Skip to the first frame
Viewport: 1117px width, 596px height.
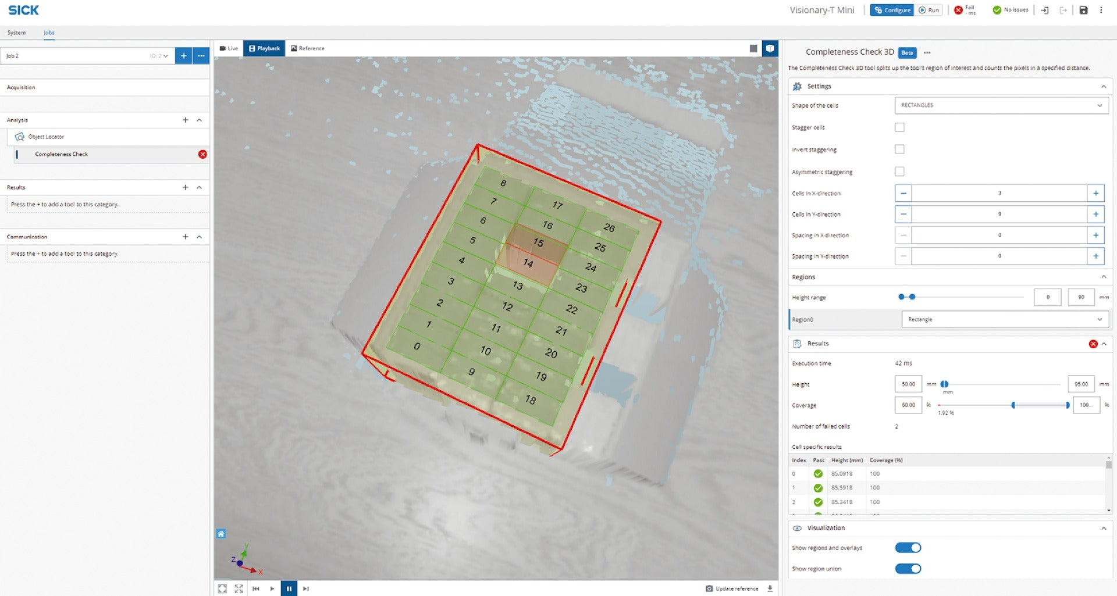click(x=255, y=588)
